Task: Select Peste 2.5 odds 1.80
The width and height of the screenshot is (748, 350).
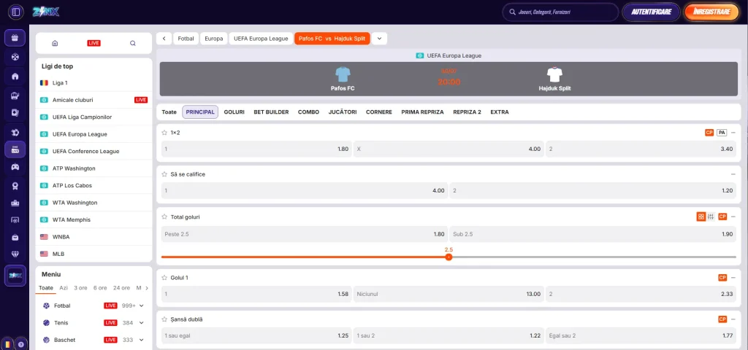Action: pos(305,234)
